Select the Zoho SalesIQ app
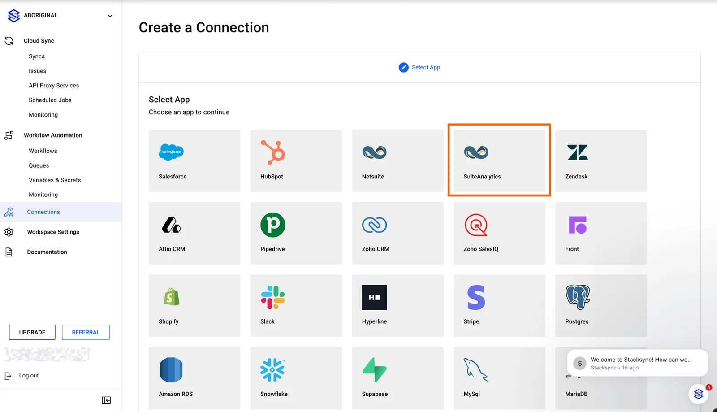This screenshot has width=717, height=412. pos(499,233)
